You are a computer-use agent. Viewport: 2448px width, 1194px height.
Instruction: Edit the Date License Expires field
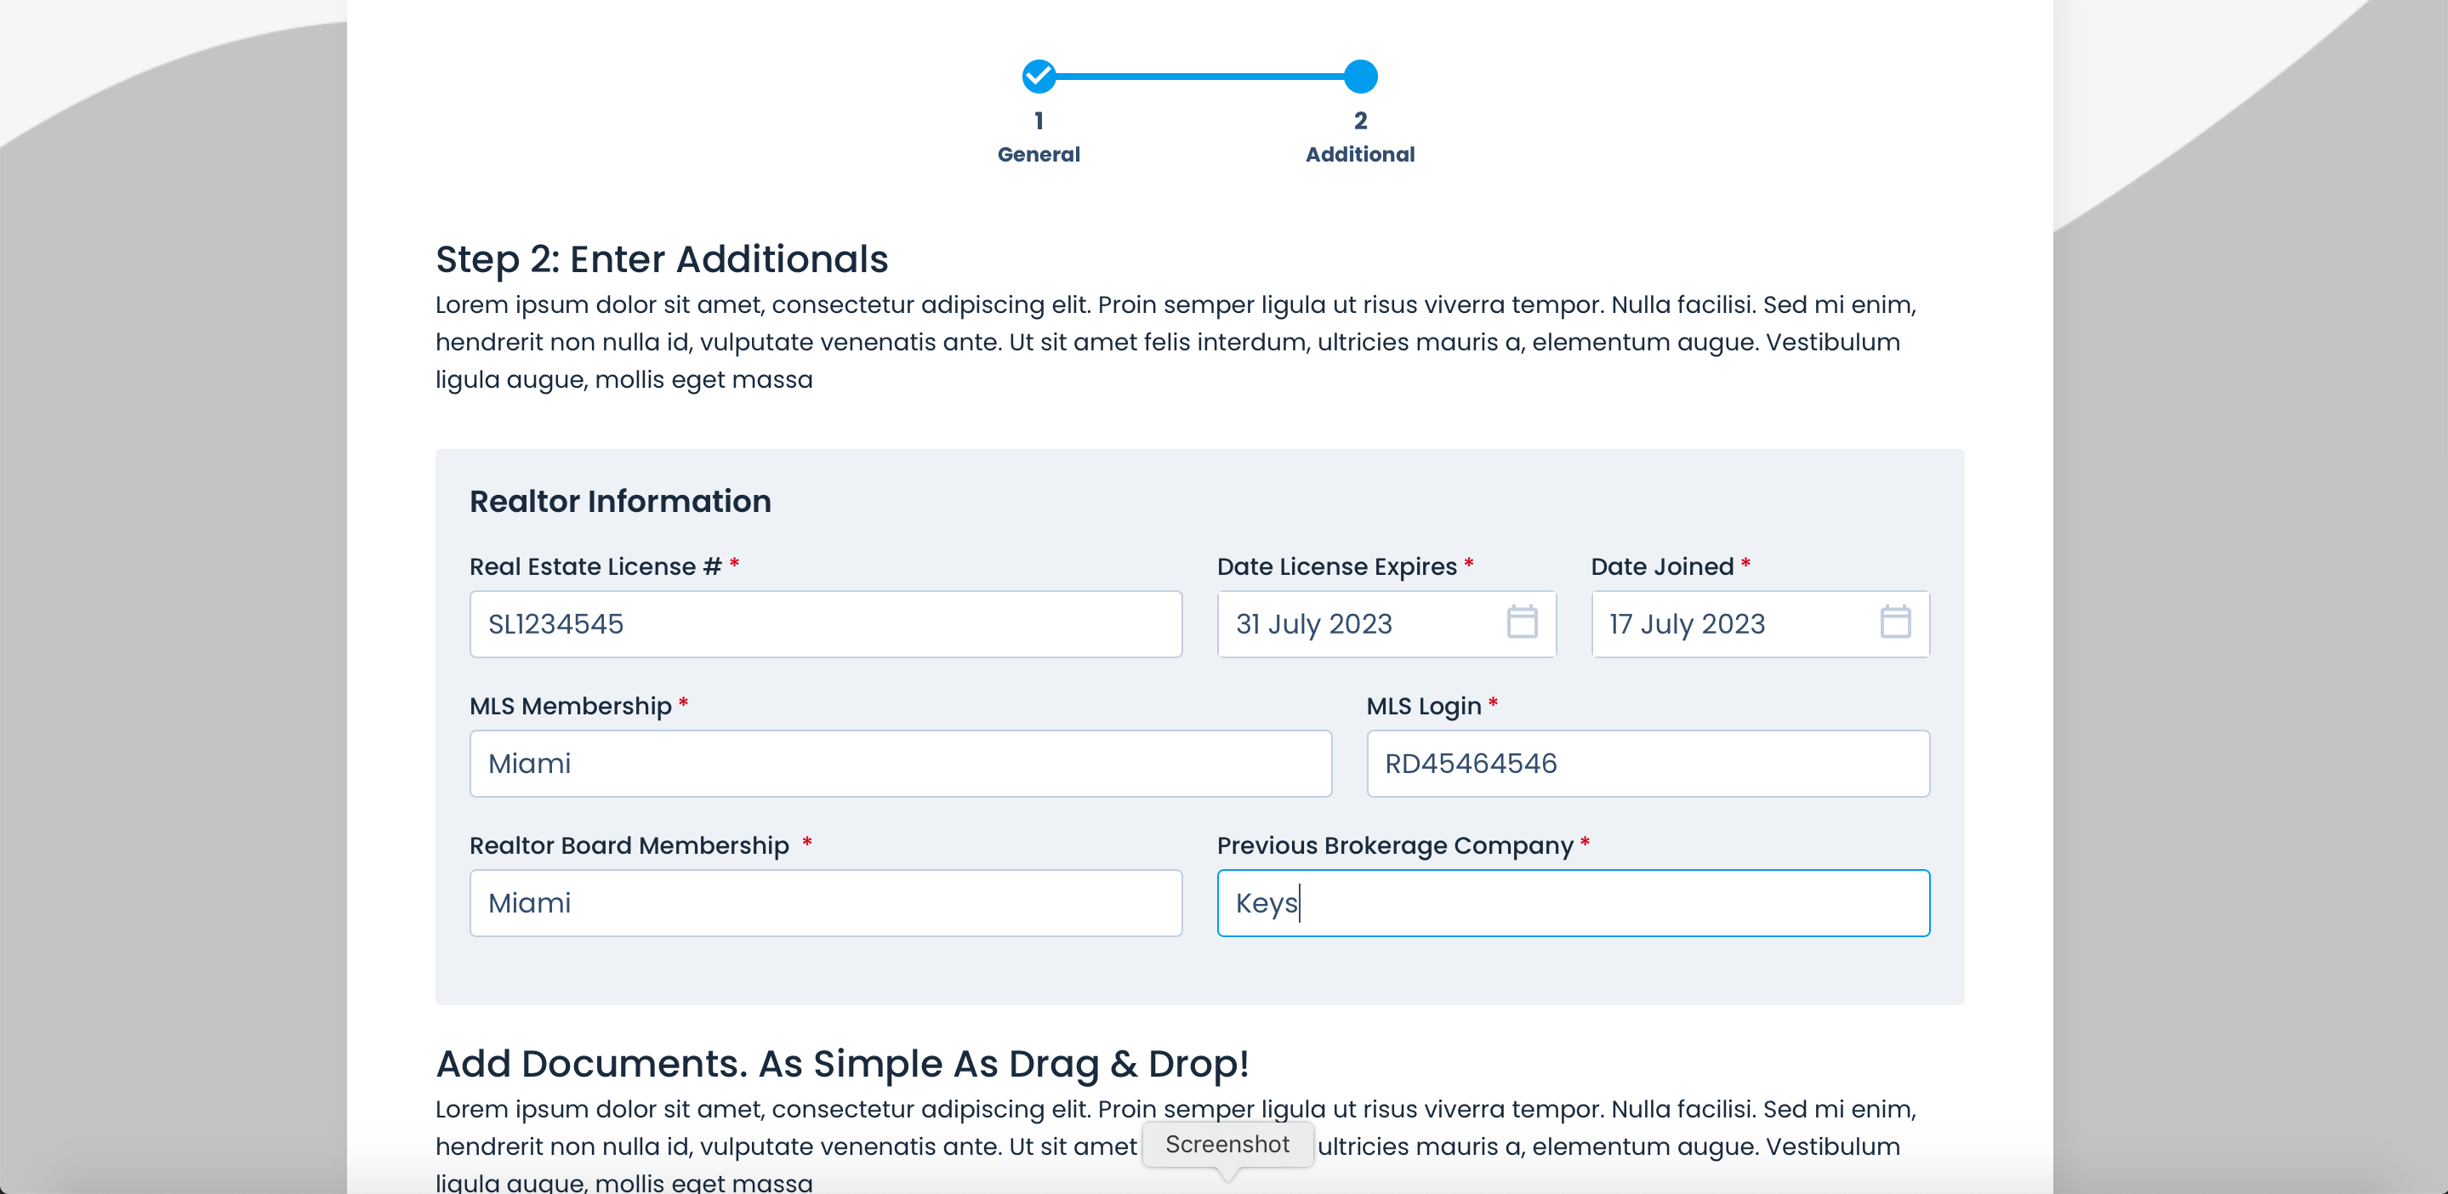[1386, 624]
